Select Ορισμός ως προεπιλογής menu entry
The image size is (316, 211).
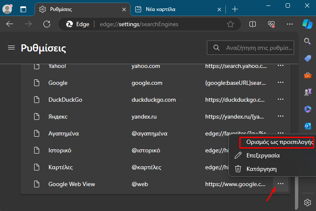coord(277,142)
